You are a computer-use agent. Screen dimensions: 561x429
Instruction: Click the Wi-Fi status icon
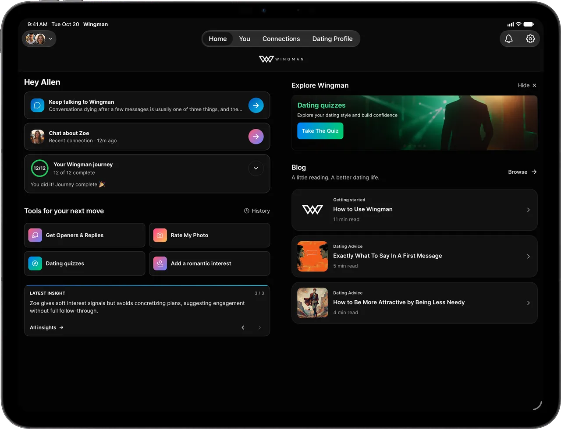point(518,25)
